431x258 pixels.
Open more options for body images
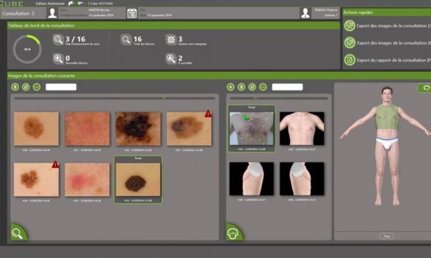[x=263, y=87]
